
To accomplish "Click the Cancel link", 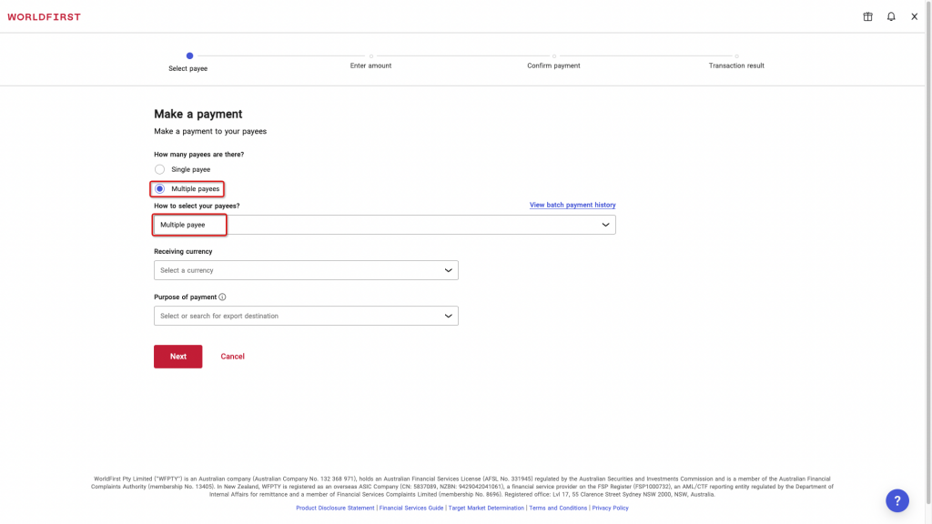I will pos(232,357).
